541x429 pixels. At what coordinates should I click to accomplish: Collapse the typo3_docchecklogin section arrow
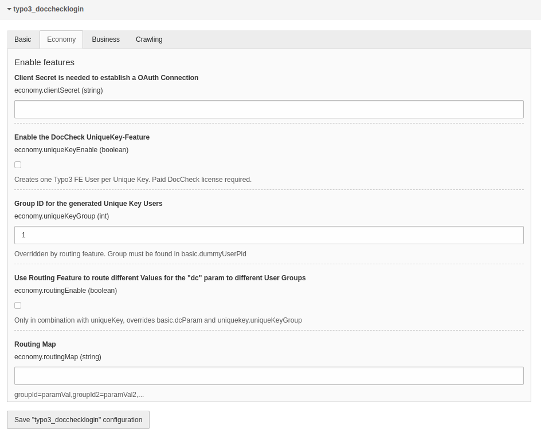point(9,9)
